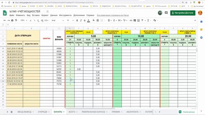
Task: Select the cell with binary number 44989
Action: [59, 48]
